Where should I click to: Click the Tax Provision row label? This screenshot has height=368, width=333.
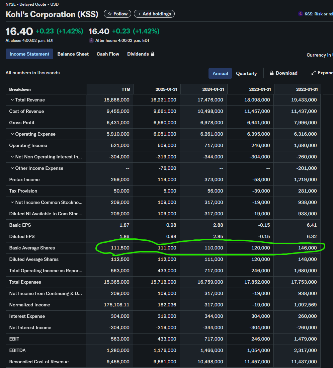(23, 191)
